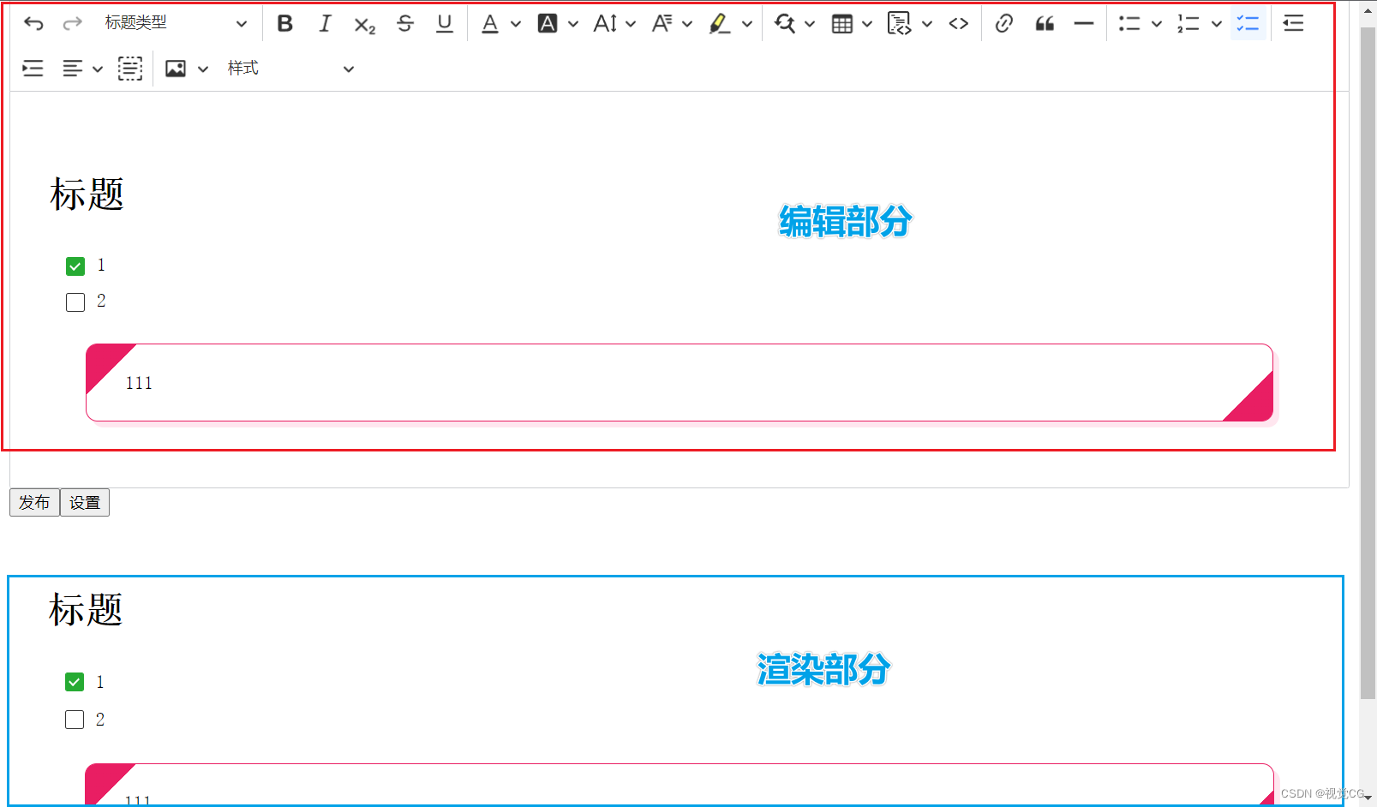Click the redo arrow icon
Image resolution: width=1377 pixels, height=807 pixels.
coord(73,23)
